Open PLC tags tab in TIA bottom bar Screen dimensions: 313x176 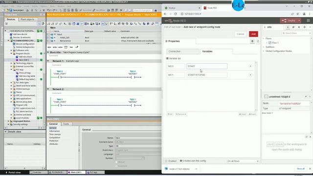pos(95,173)
